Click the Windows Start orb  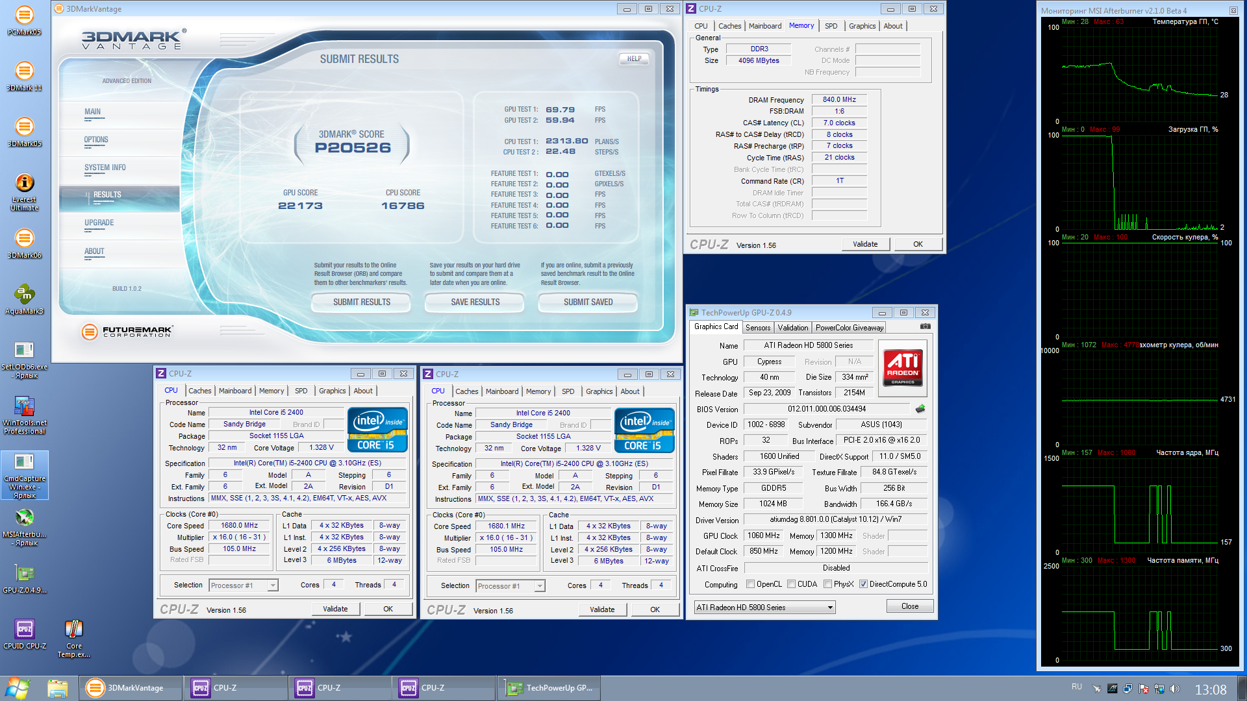(18, 687)
